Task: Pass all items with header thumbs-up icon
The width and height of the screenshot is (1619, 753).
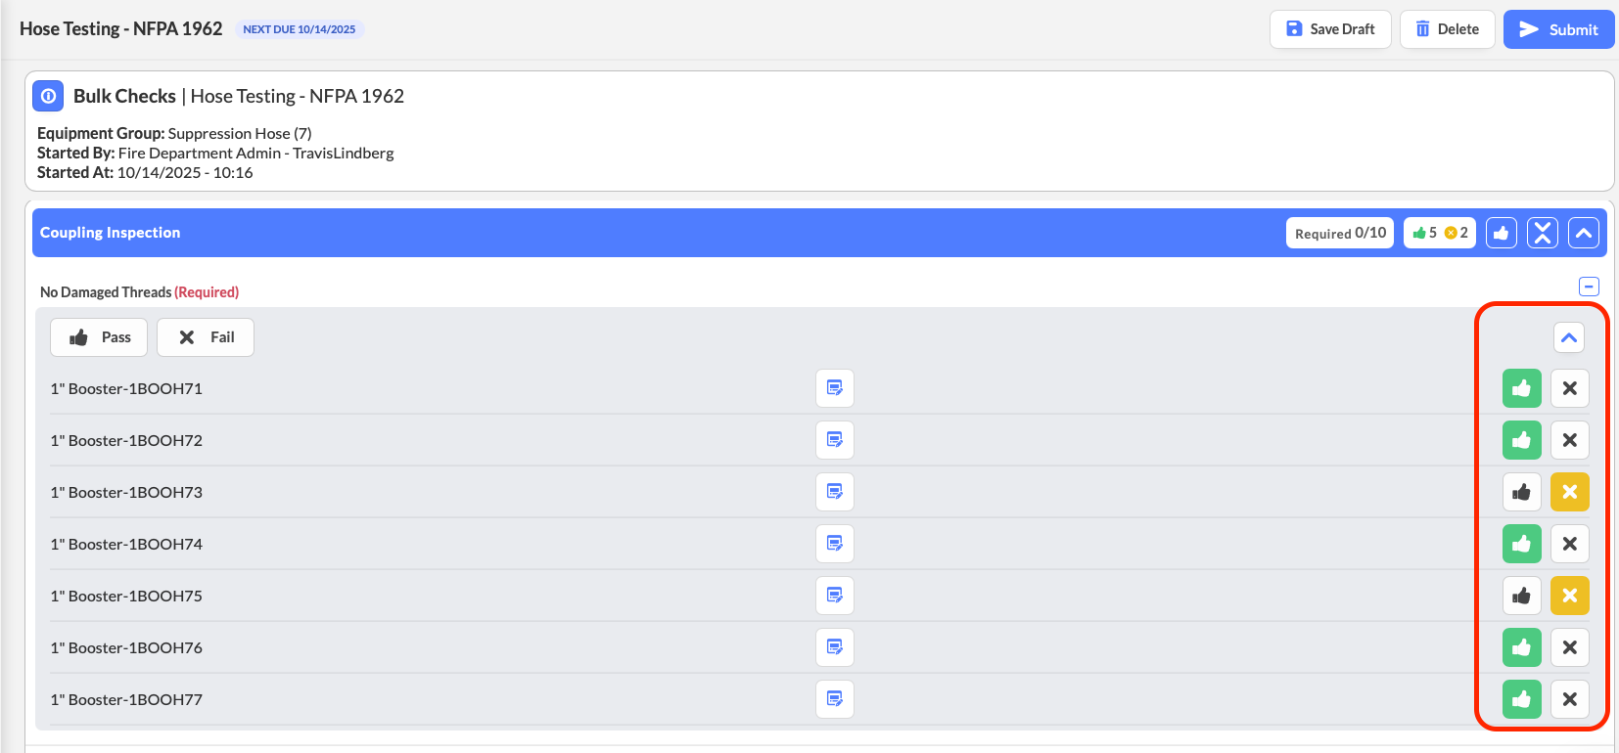Action: [x=1501, y=233]
